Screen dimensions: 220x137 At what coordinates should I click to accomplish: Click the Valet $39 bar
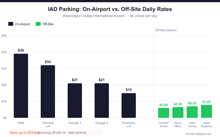pos(21,86)
